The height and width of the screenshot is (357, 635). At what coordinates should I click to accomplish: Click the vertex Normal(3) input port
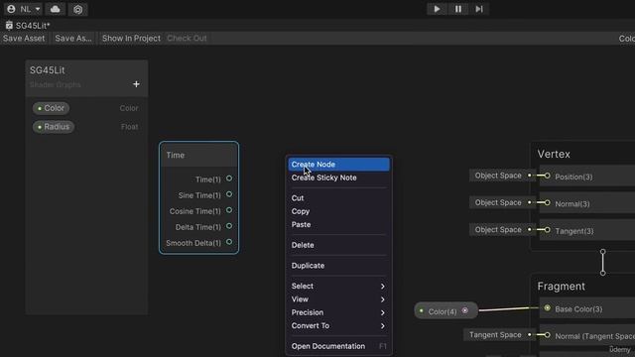(x=547, y=202)
